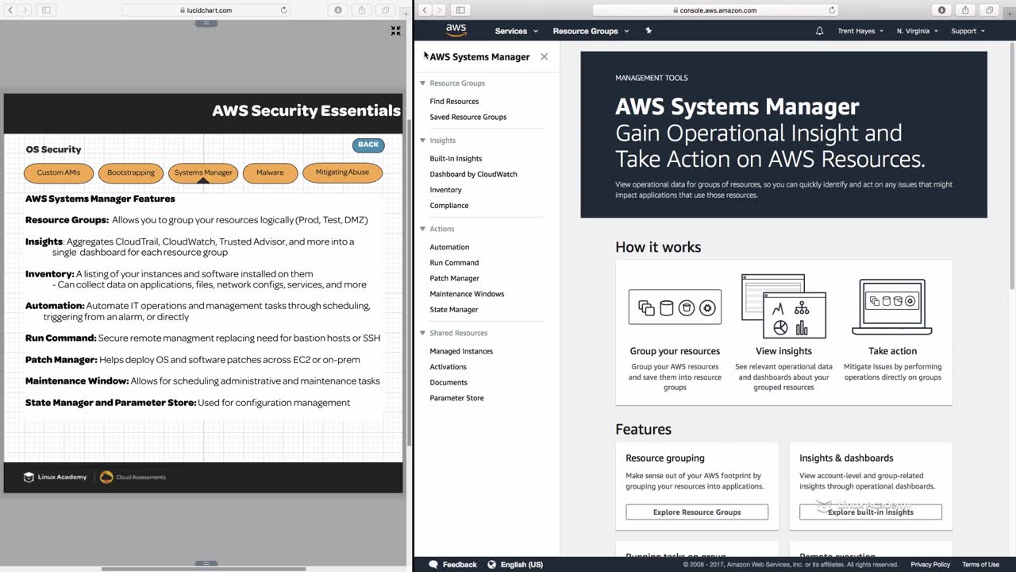Click the console.aws.amazon.com address bar
The height and width of the screenshot is (572, 1016).
point(715,10)
